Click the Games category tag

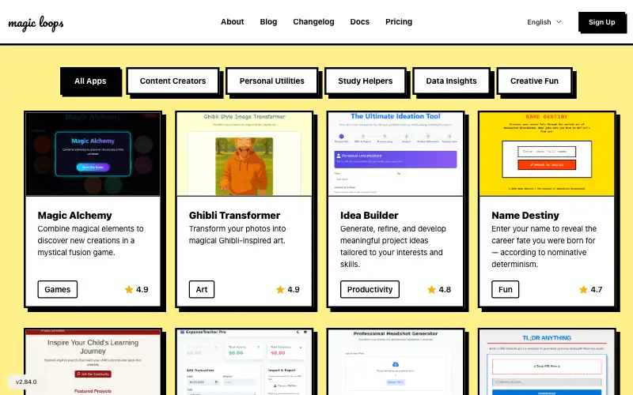(57, 289)
